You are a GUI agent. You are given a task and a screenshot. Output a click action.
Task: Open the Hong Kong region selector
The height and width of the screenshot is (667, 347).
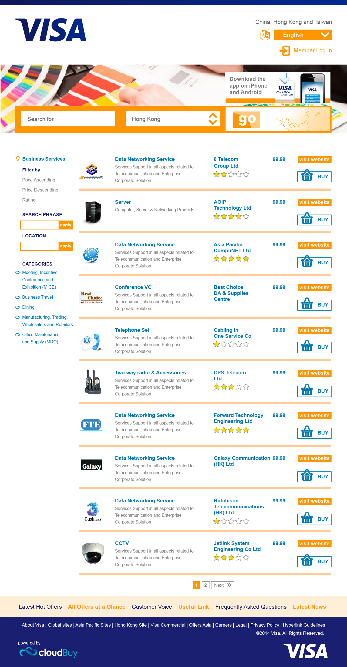coord(173,119)
